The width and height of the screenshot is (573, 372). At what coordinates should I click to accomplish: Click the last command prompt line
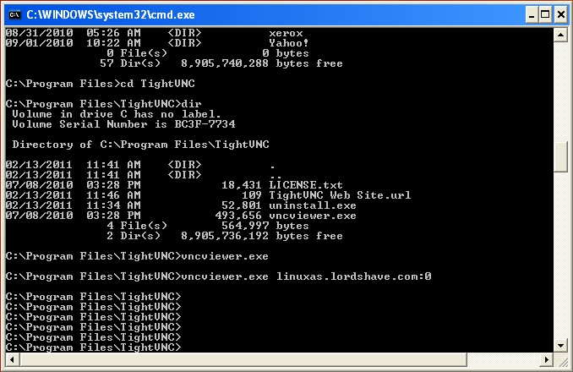93,347
